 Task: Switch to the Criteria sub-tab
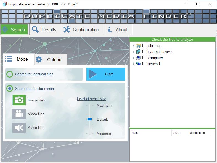coord(51,60)
